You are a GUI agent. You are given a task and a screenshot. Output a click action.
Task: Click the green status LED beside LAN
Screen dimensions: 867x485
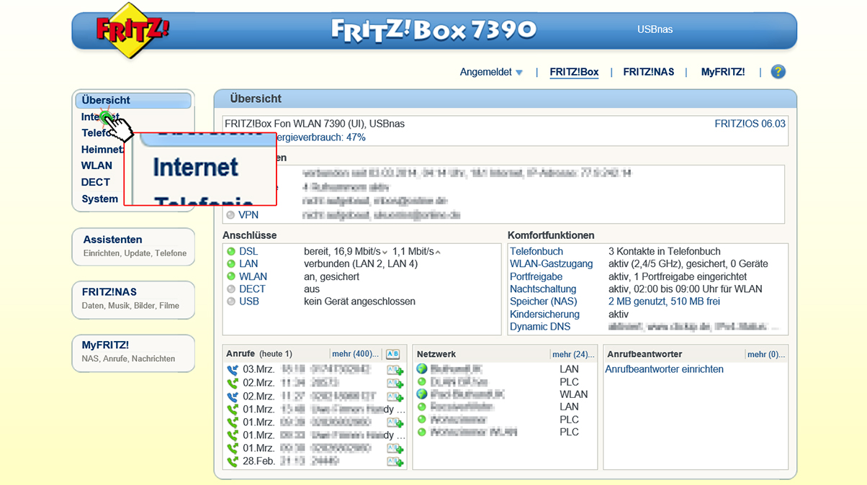(231, 264)
